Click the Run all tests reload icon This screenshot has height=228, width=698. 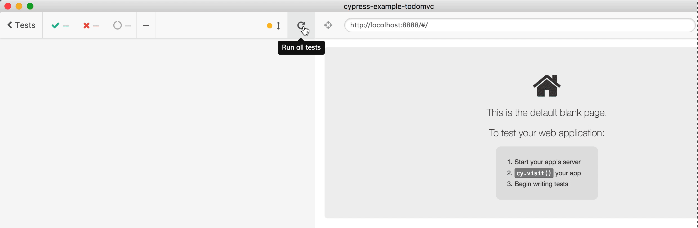(x=301, y=25)
